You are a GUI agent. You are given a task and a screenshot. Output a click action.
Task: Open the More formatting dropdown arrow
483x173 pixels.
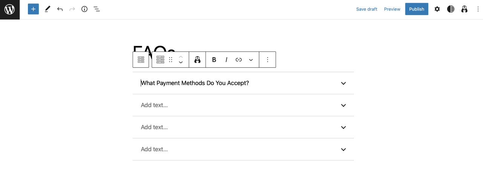(x=251, y=59)
